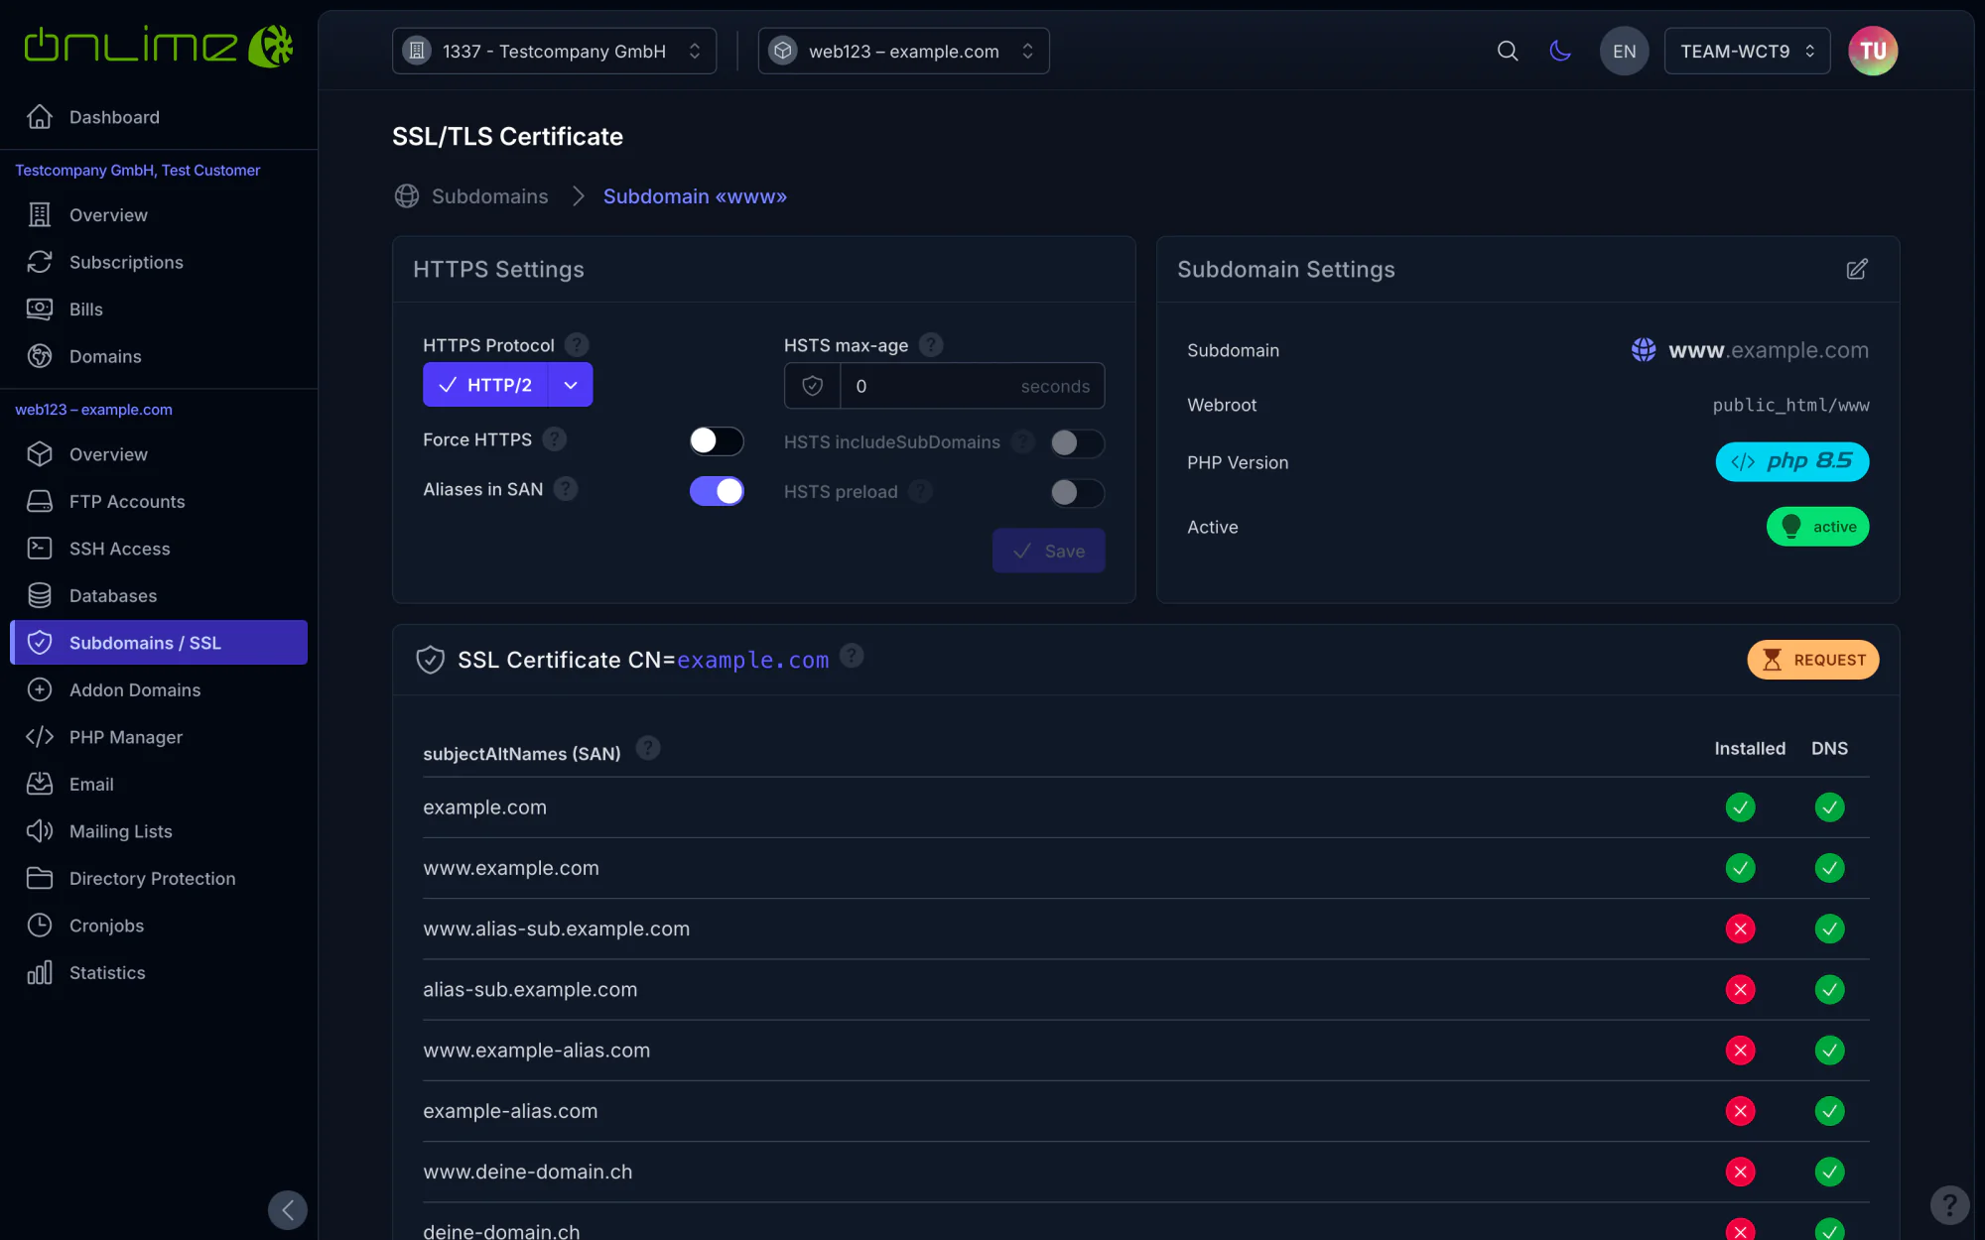Click DNS checkmark for www.deine-domain.ch
The height and width of the screenshot is (1240, 1985).
pos(1829,1172)
